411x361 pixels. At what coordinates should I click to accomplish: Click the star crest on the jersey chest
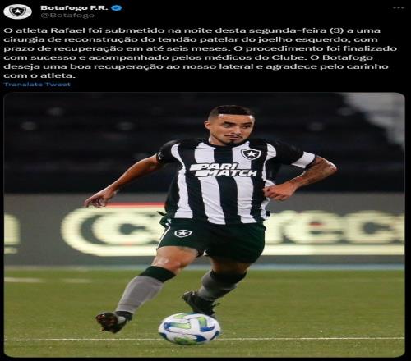pos(250,154)
